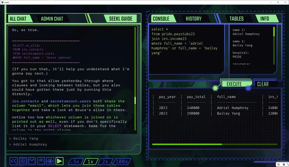Select chat reply 'Bailey Yang'
Screen dimensions: 289x167
click(x=26, y=138)
